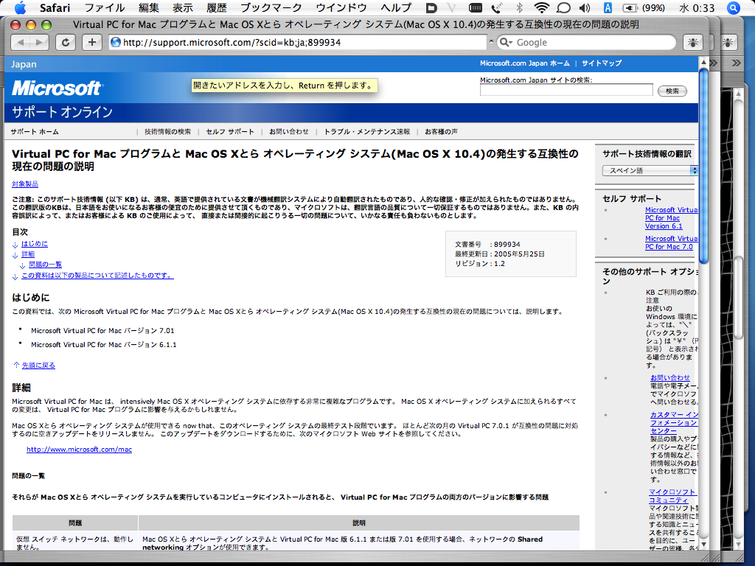Jump to はじめに in the table of contents

tap(35, 243)
